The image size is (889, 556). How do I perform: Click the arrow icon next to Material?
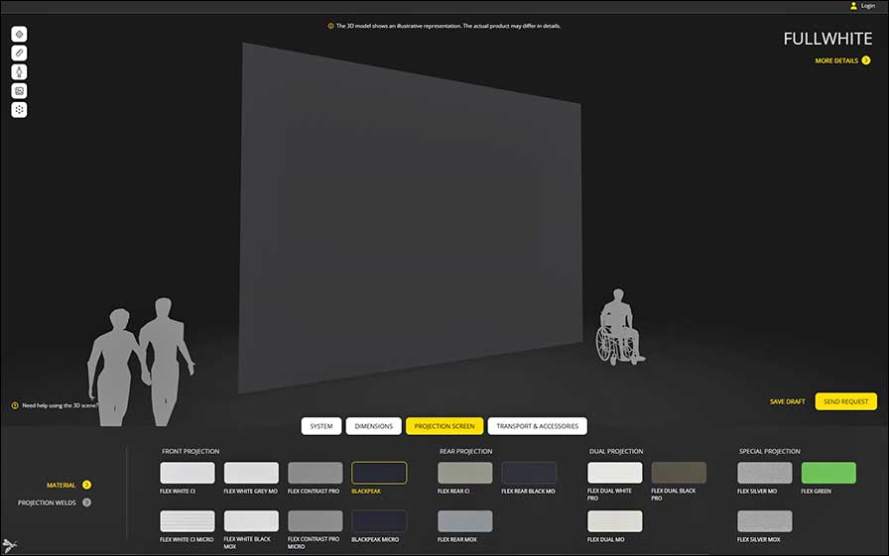(x=86, y=485)
